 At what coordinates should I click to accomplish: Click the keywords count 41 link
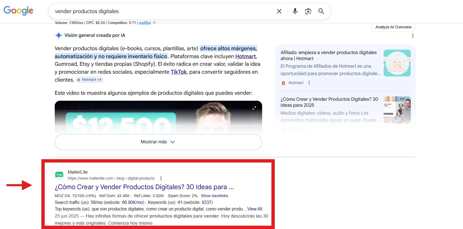[x=180, y=202]
